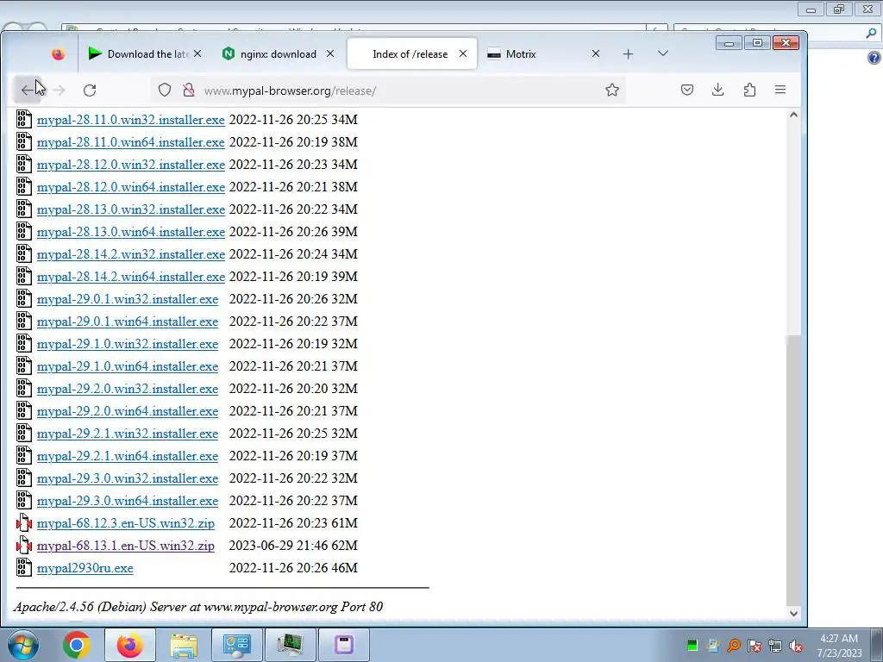Open the extensions puzzle icon
The width and height of the screenshot is (883, 662).
749,90
